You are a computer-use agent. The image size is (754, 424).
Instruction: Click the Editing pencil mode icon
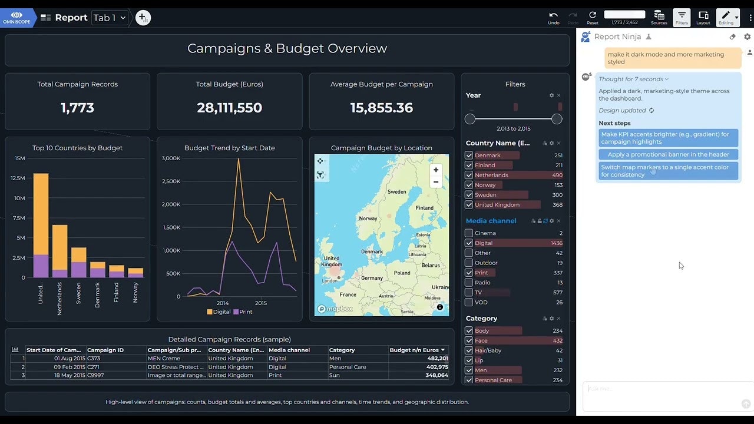click(x=726, y=17)
